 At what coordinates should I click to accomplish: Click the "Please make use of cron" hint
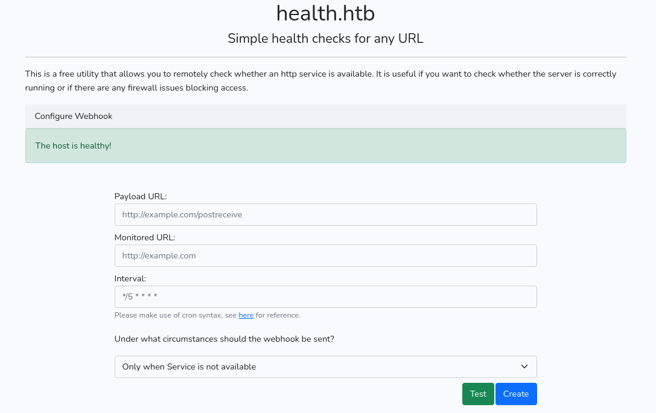[175, 315]
